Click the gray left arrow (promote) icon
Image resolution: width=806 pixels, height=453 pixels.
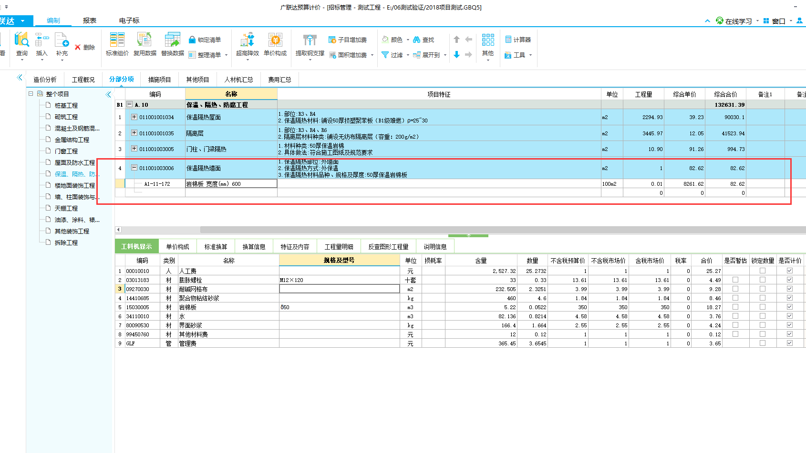pyautogui.click(x=468, y=40)
